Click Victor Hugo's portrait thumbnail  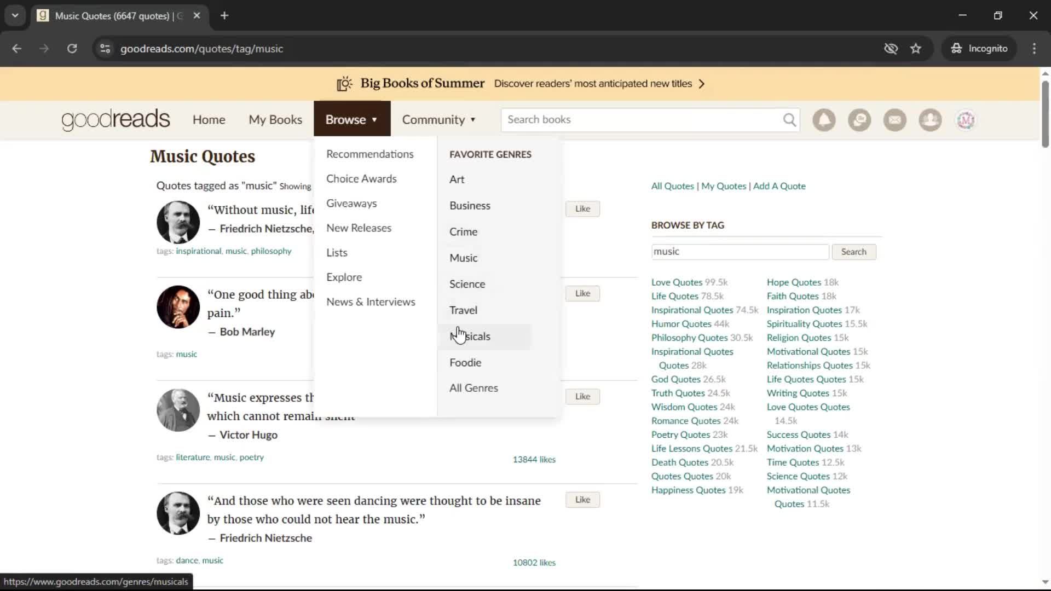point(178,410)
